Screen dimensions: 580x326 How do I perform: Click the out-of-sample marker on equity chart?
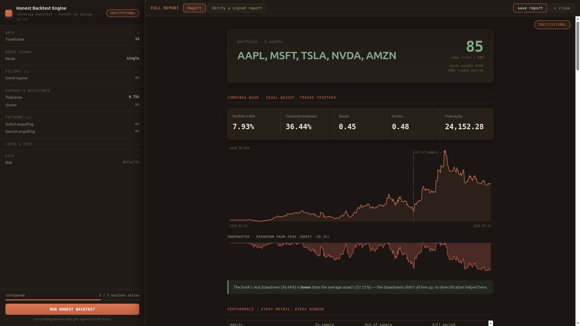(428, 152)
